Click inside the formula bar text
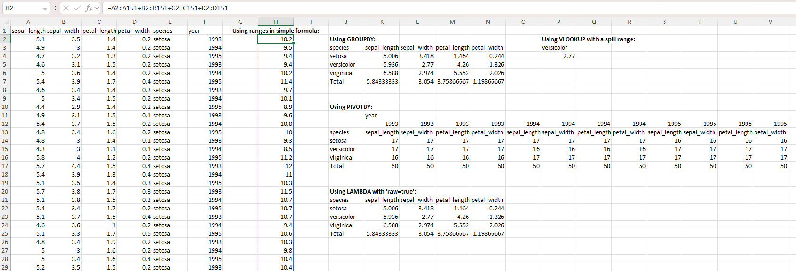 point(330,8)
